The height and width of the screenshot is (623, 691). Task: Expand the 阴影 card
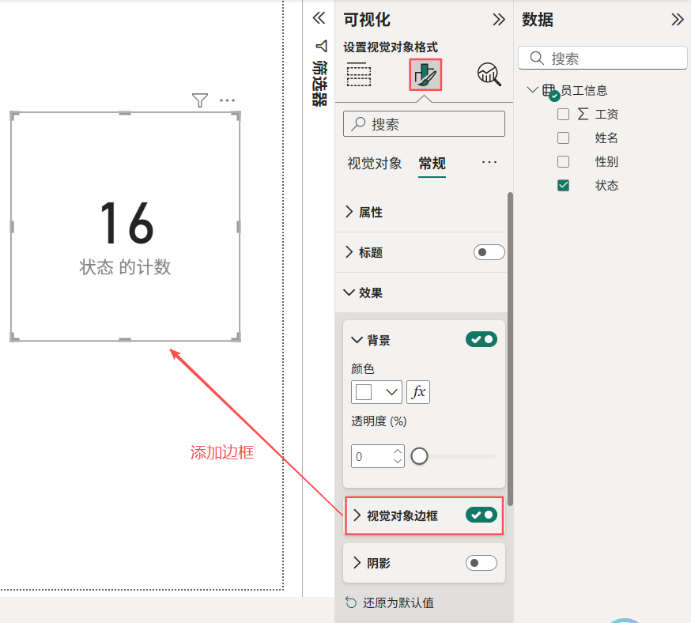357,563
